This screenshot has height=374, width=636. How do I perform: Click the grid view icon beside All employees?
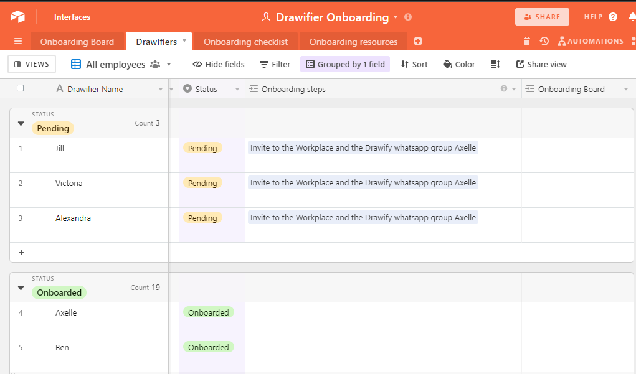click(x=76, y=64)
